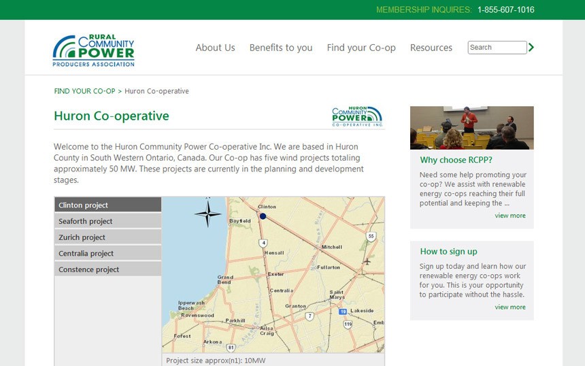Screen dimensions: 585x366
Task: Click the Ravenswood label on map
Action: click(x=197, y=315)
